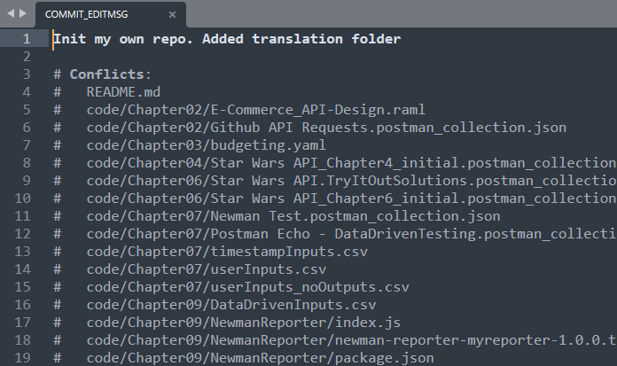Close the COMMIT_EDITMSG tab

tap(171, 15)
